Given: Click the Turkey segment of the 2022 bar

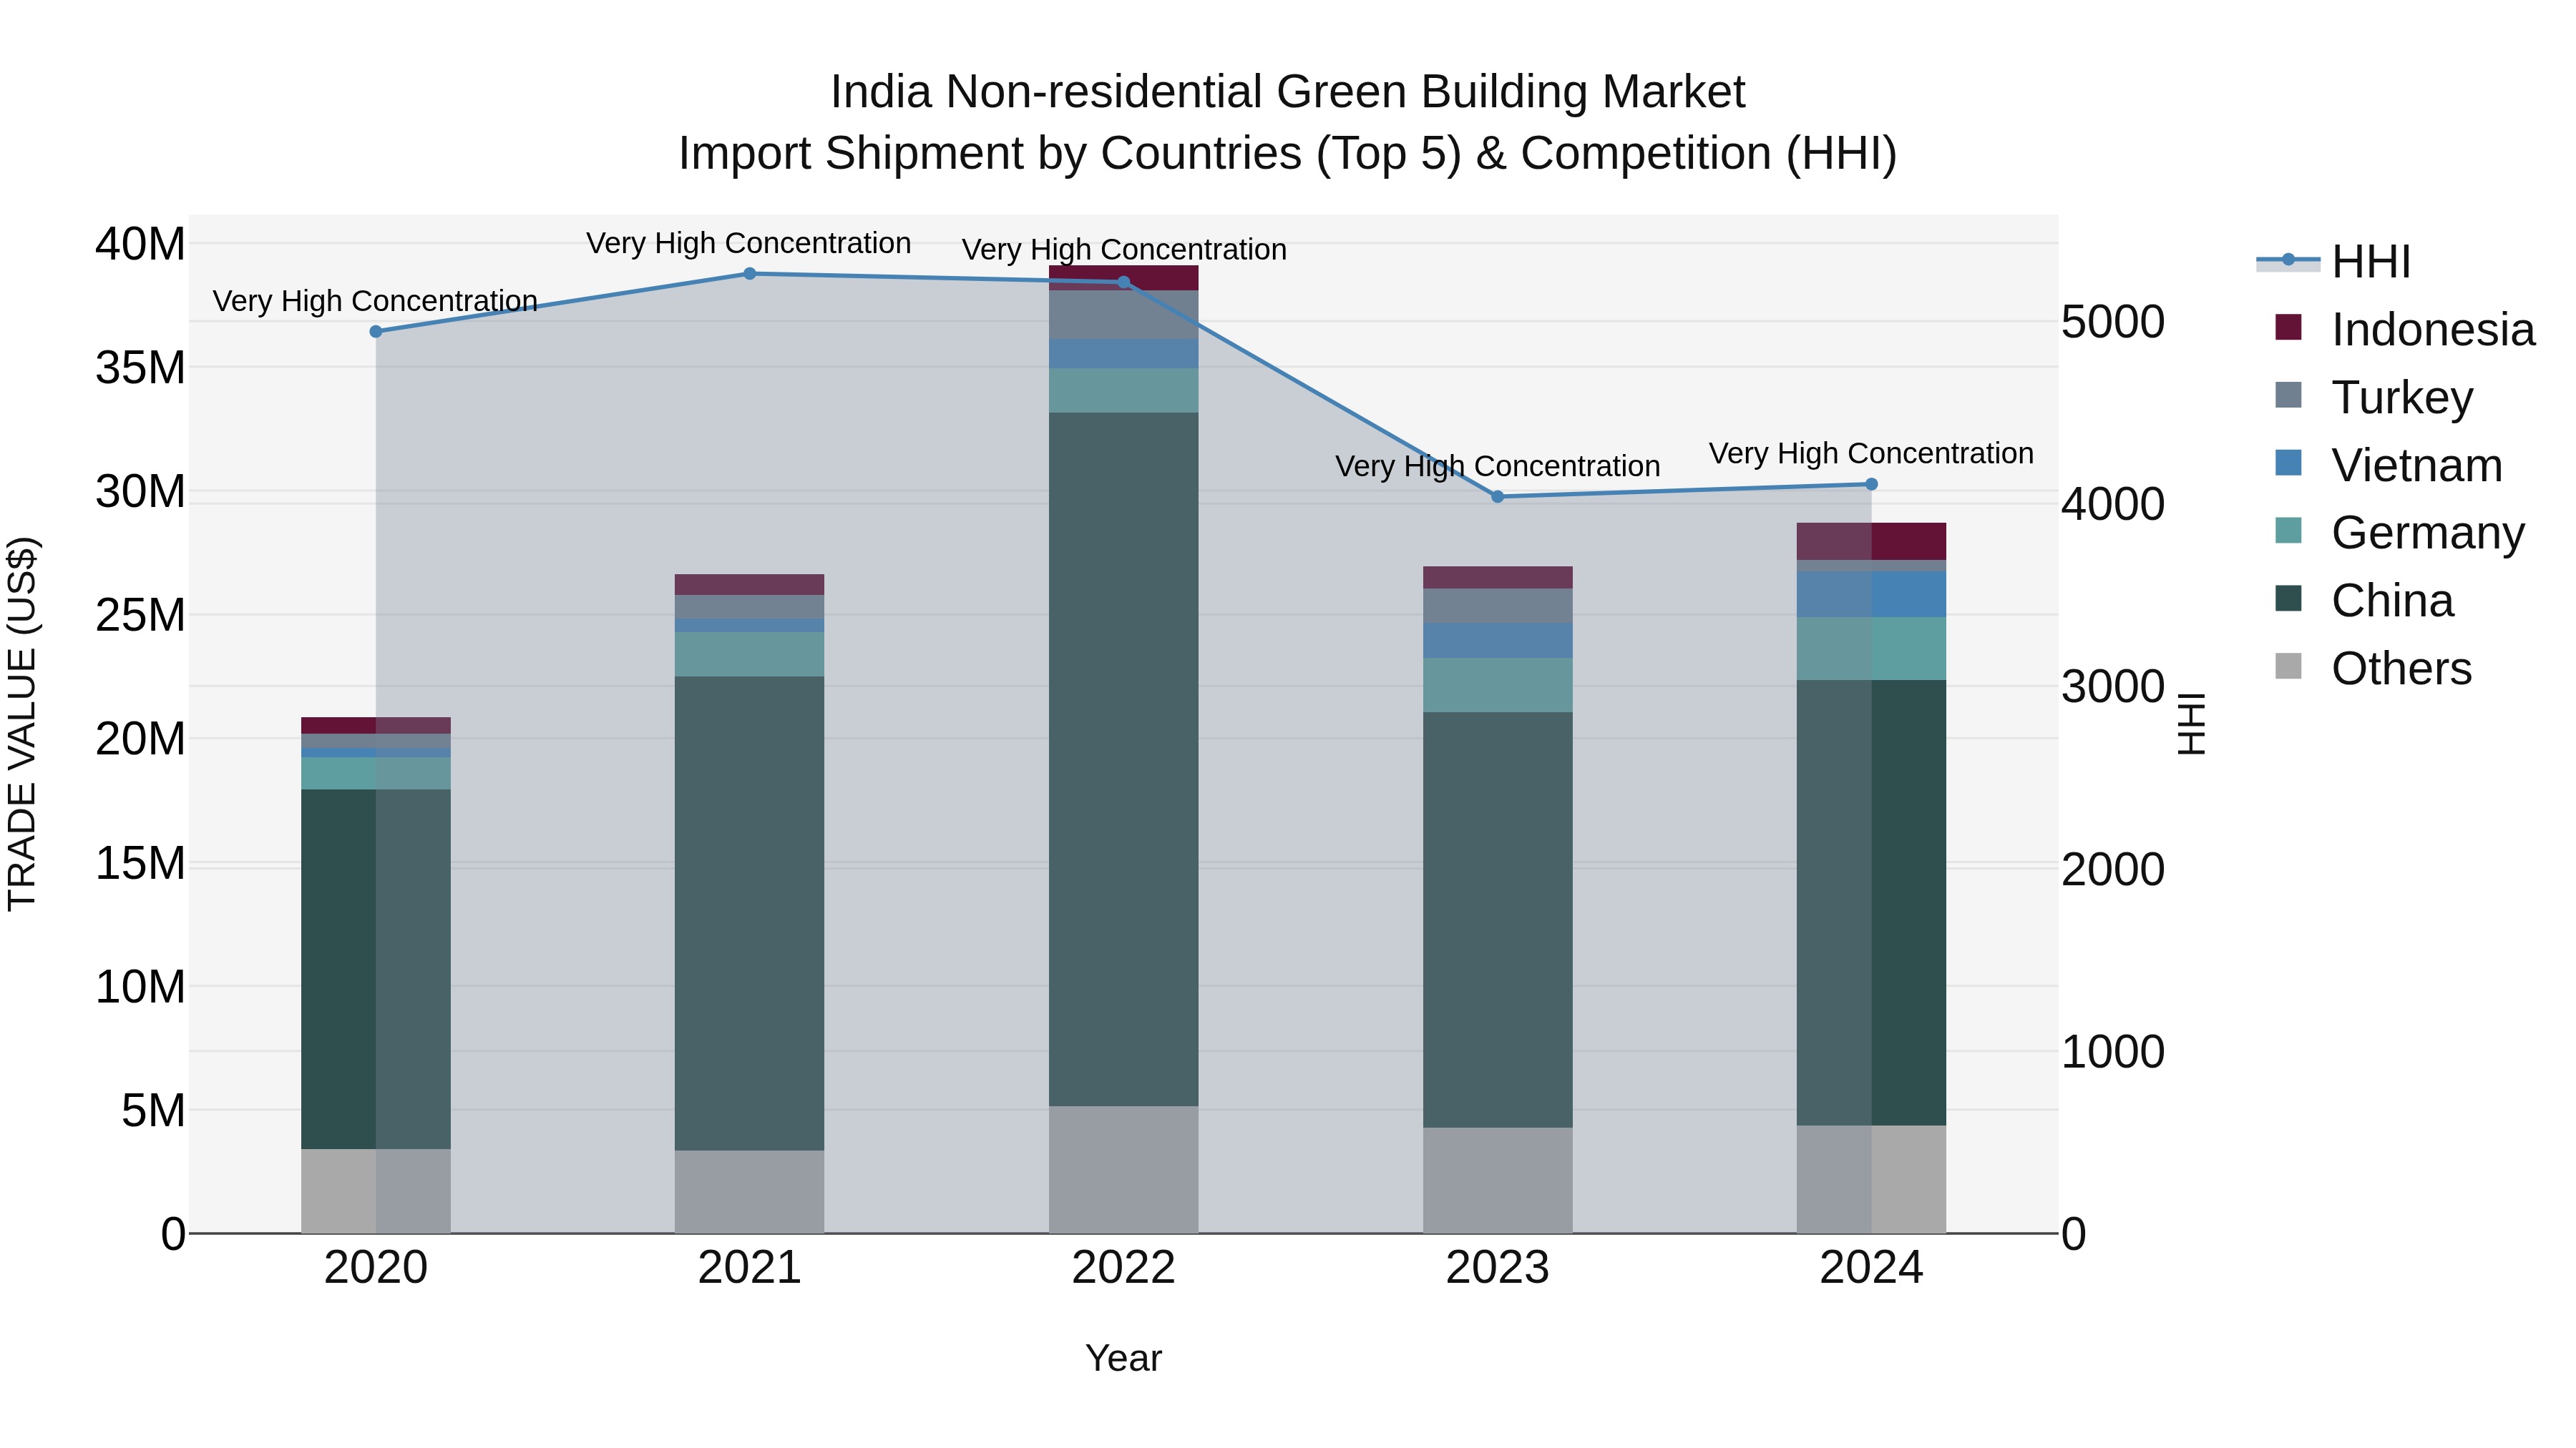Looking at the screenshot, I should click(1123, 315).
